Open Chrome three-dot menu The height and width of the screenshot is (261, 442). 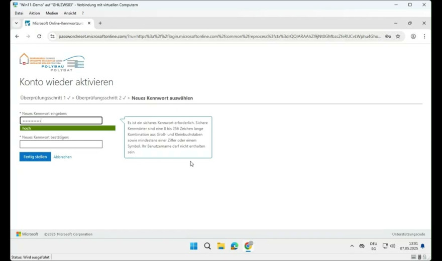coord(424,37)
